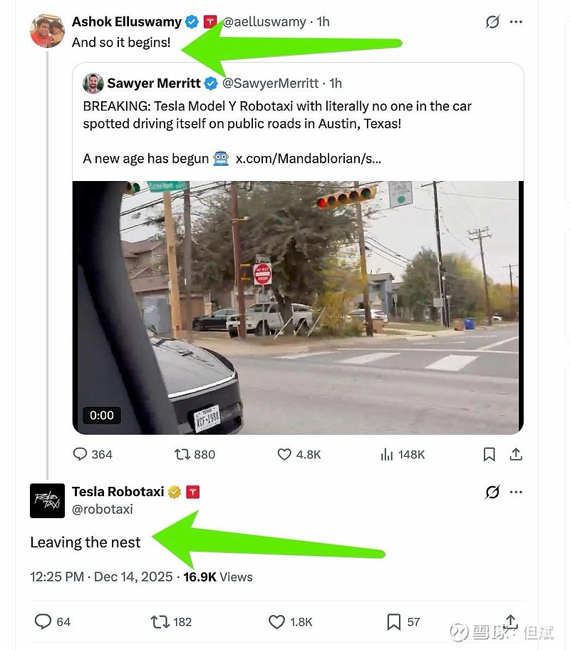This screenshot has height=650, width=570.
Task: Open Ashok Elluswamy's profile picture
Action: pyautogui.click(x=48, y=31)
